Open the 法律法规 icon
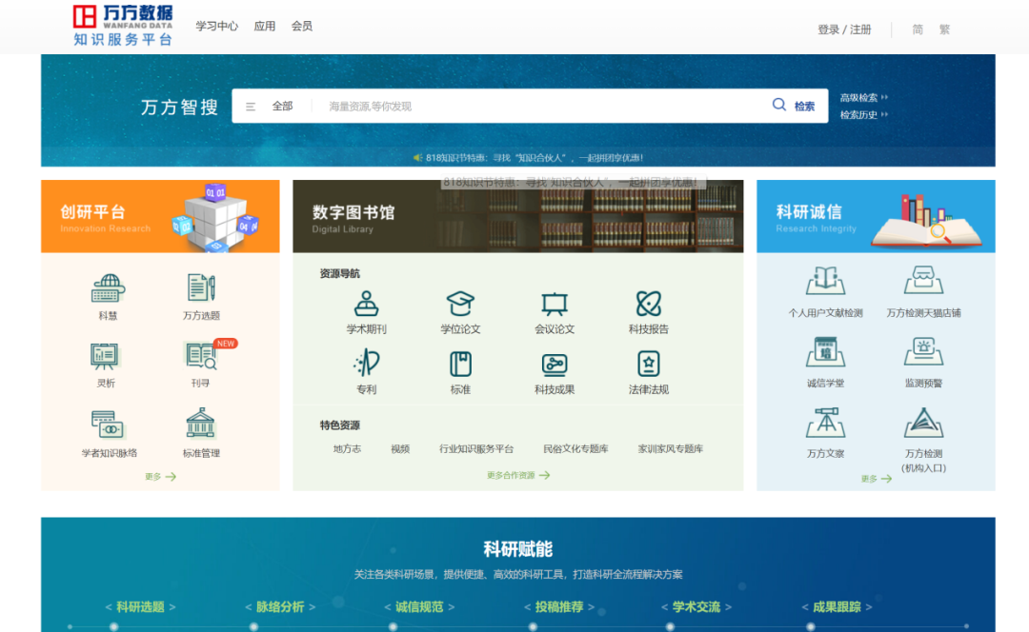The image size is (1029, 632). click(649, 364)
